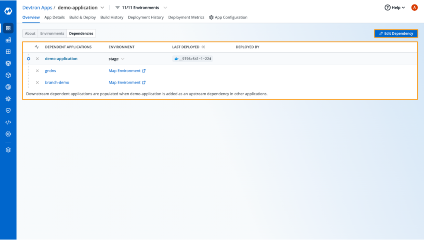
Task: Click the Last Deployed column header text
Action: [186, 47]
